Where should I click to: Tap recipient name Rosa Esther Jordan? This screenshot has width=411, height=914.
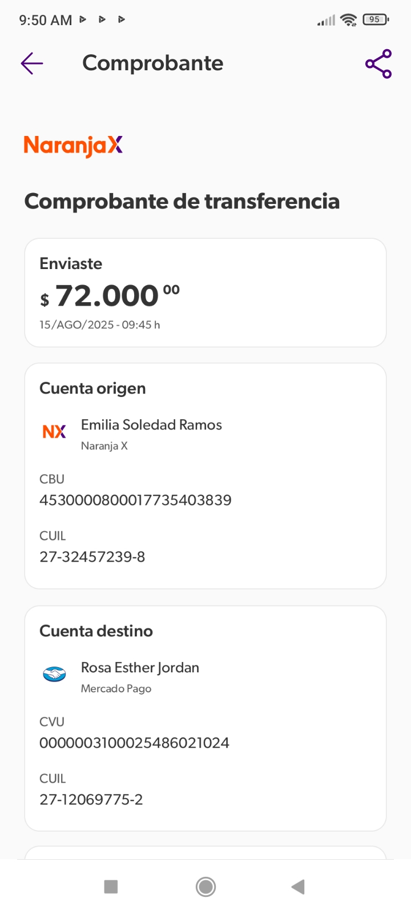pyautogui.click(x=140, y=668)
